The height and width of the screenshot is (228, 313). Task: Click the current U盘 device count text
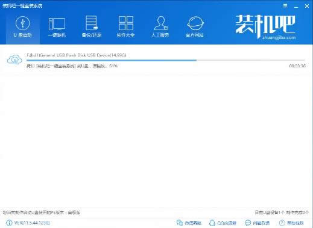click(282, 212)
